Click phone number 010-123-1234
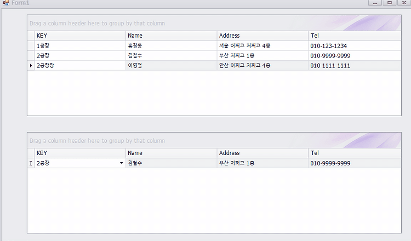 [355, 46]
